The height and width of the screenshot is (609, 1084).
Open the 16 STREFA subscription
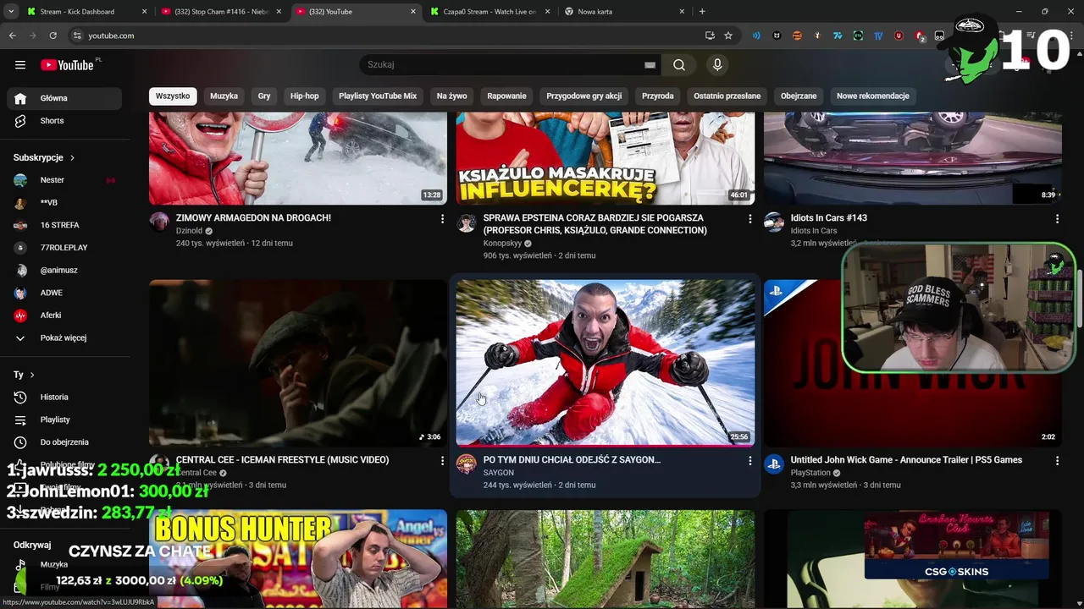[x=64, y=225]
